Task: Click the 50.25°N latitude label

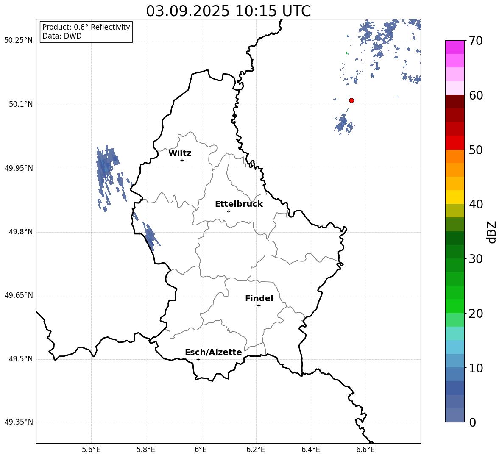Action: click(x=19, y=41)
